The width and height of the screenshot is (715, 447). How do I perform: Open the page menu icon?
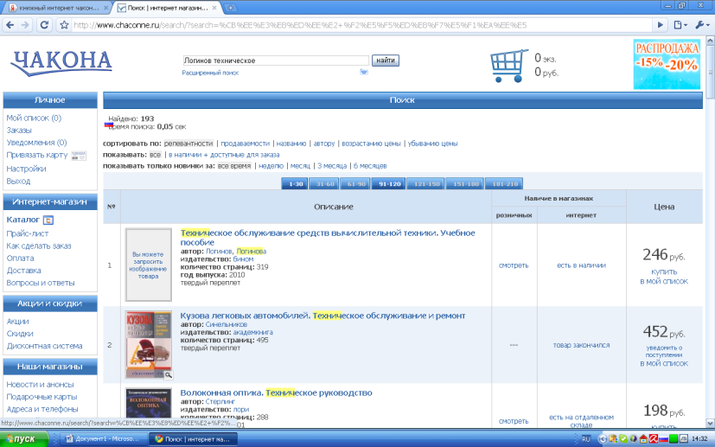[680, 25]
